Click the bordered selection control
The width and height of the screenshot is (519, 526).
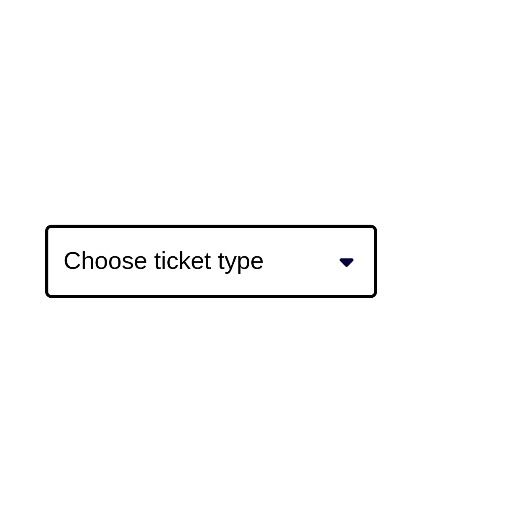(211, 261)
